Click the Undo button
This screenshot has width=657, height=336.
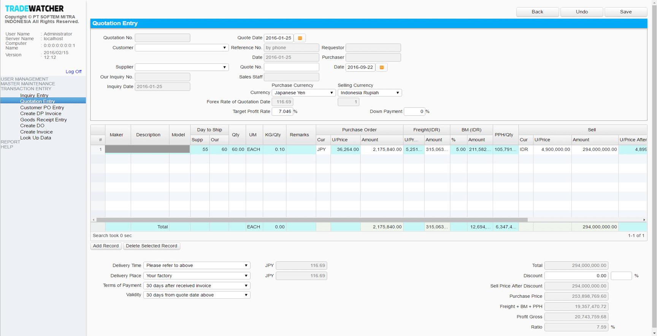pos(582,12)
